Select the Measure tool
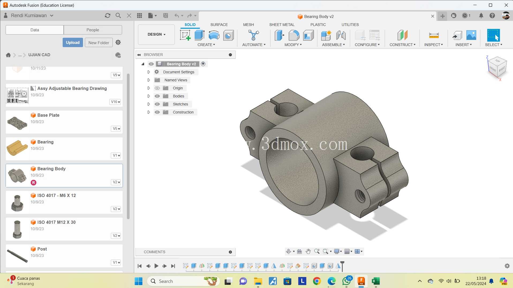 [434, 35]
